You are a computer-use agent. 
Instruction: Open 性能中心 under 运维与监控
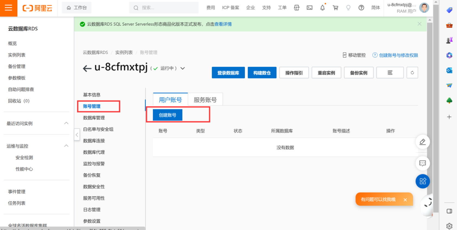click(x=24, y=169)
